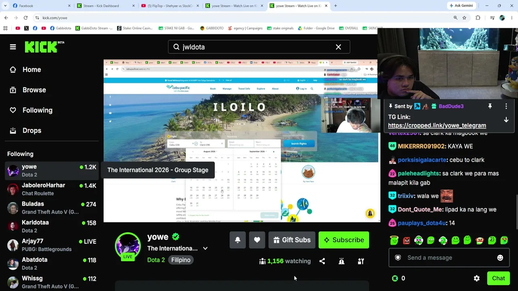Select Karldotaa in the Following list

pyautogui.click(x=52, y=226)
